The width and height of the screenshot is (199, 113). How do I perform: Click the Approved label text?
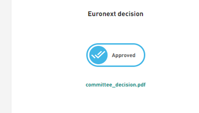123,55
